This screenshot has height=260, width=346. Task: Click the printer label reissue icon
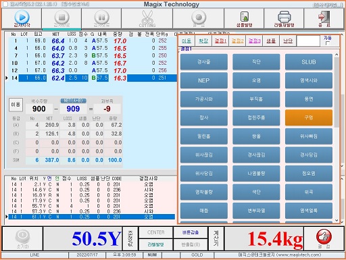[284, 16]
